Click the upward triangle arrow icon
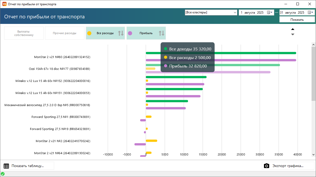This screenshot has width=316, height=177. 293,29
